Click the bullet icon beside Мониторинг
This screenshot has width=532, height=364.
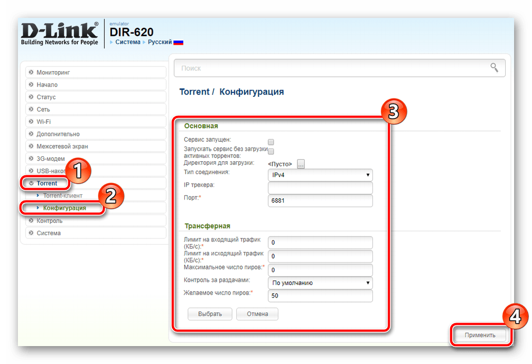tap(31, 72)
